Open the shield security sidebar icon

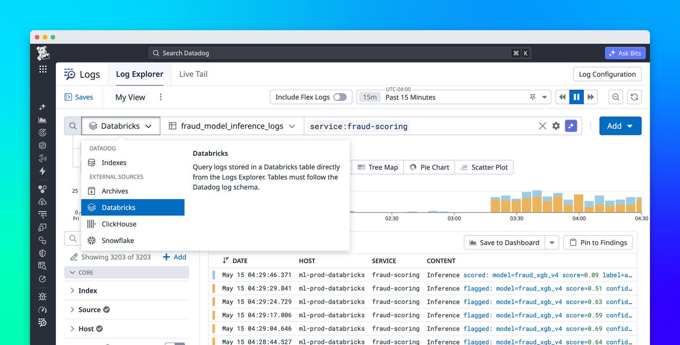click(x=43, y=253)
